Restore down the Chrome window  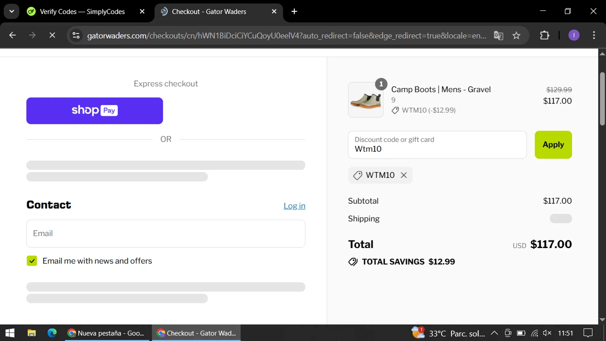coord(568,11)
